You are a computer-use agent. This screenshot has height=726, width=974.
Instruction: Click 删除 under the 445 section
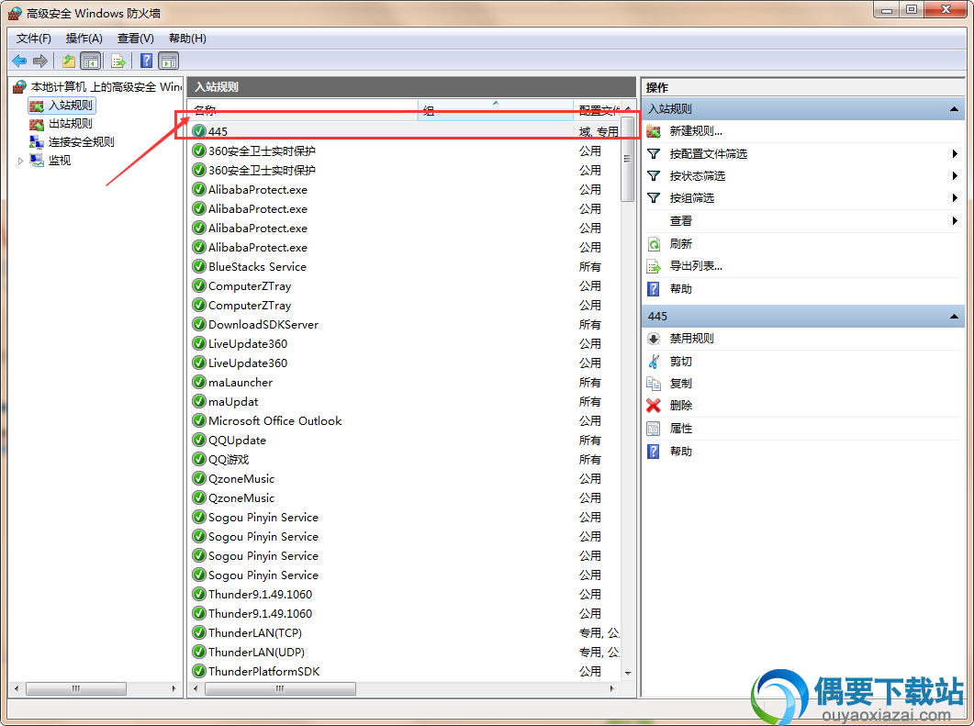point(681,406)
